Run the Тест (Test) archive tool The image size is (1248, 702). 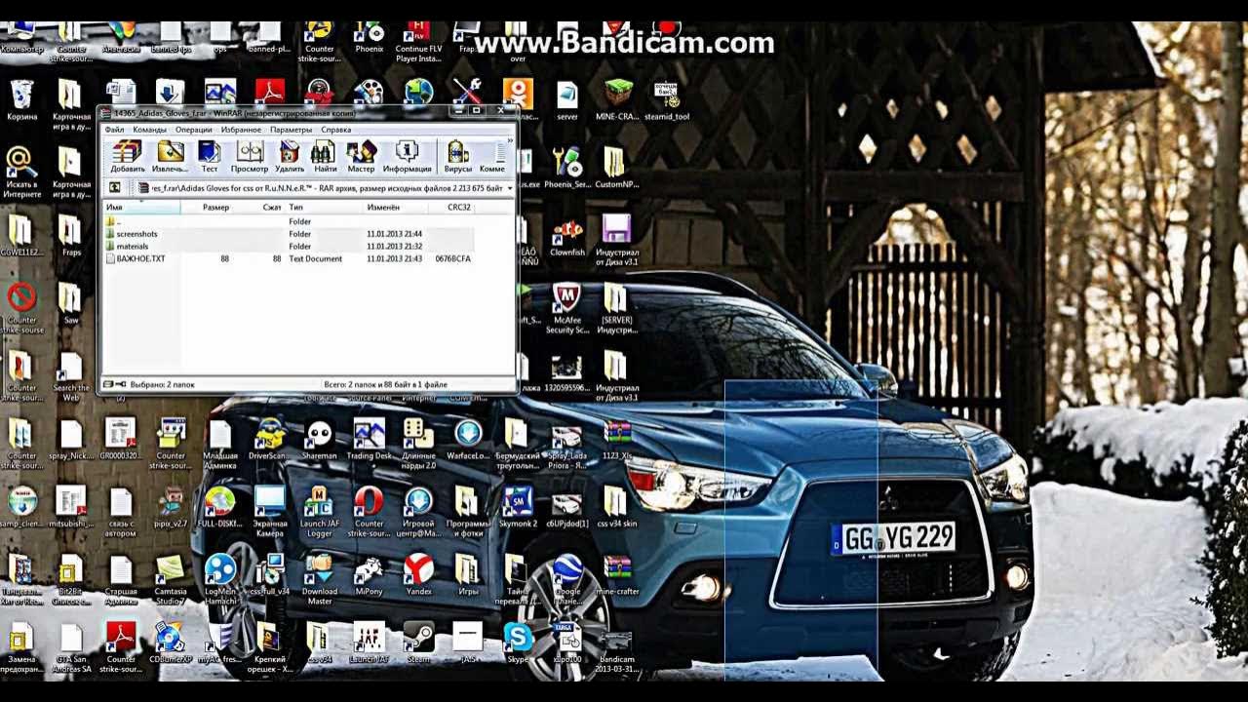(x=209, y=157)
